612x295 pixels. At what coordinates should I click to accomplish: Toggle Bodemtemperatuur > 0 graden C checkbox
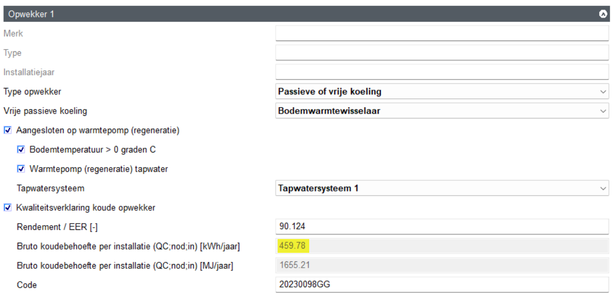click(x=21, y=150)
